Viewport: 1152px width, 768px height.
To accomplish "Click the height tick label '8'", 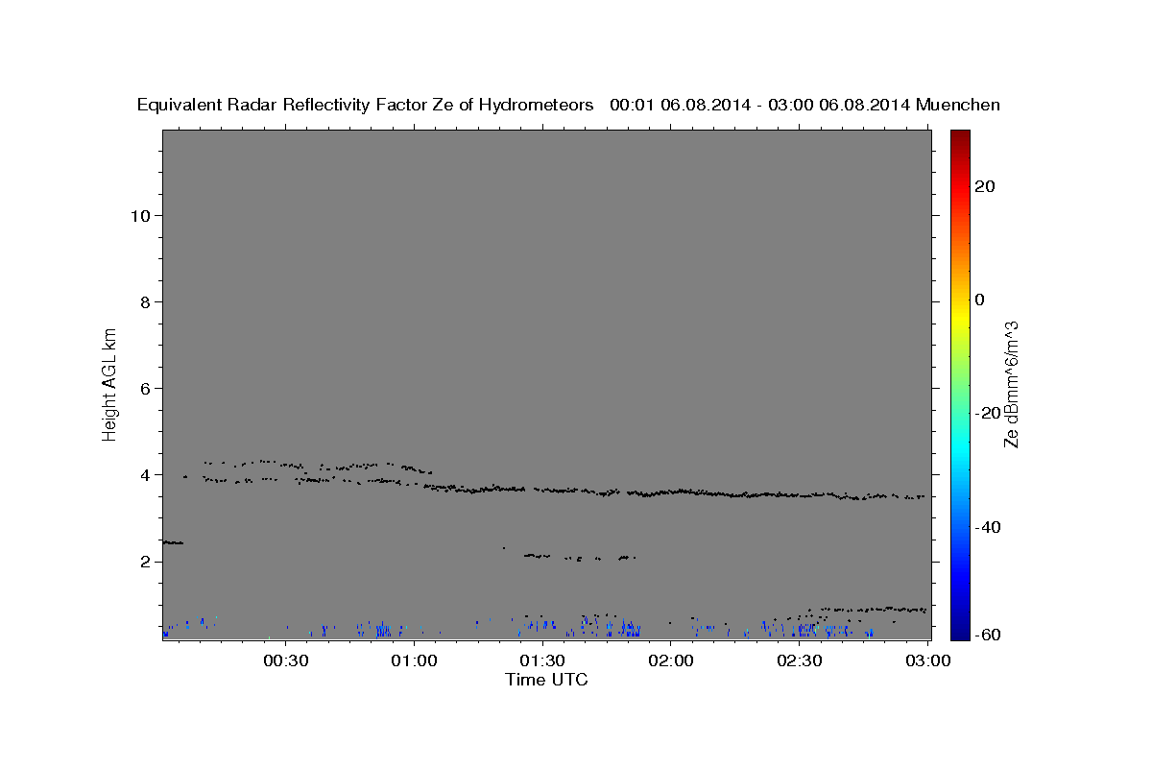I will (x=145, y=301).
